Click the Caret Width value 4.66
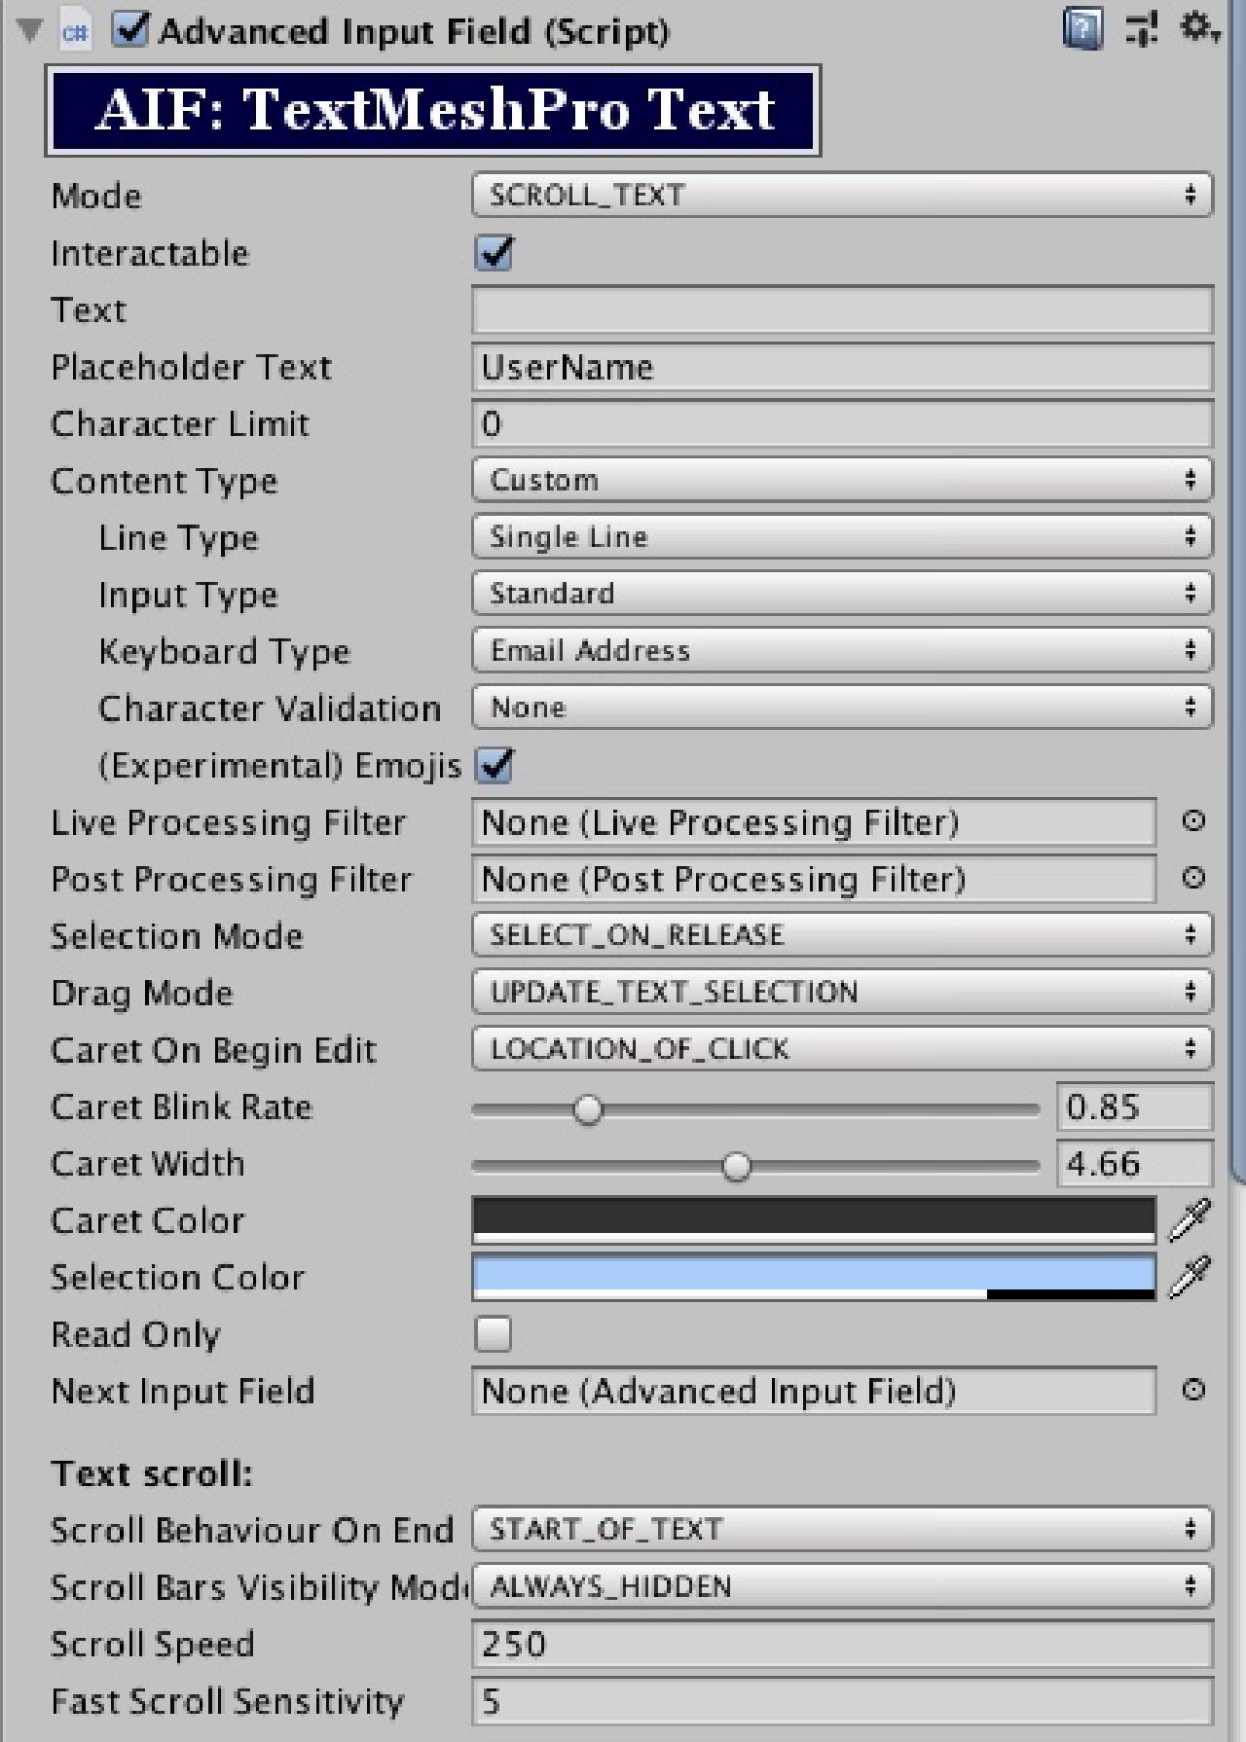The height and width of the screenshot is (1742, 1246). point(1135,1163)
